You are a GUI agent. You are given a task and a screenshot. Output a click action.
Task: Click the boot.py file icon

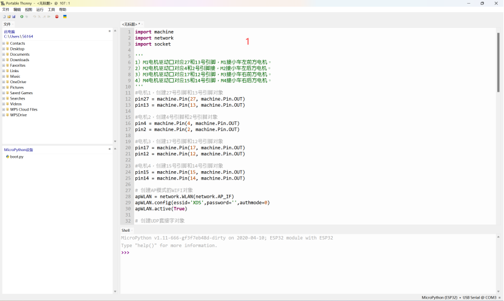(7, 157)
